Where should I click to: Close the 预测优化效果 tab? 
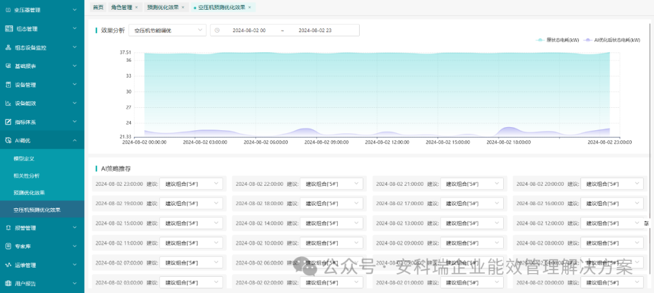(183, 7)
